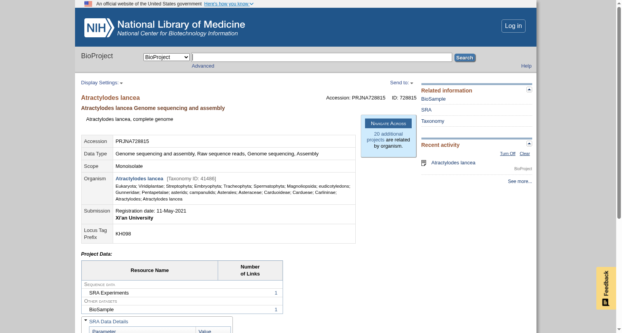Open BioSample link count in table
622x333 pixels.
(276, 310)
